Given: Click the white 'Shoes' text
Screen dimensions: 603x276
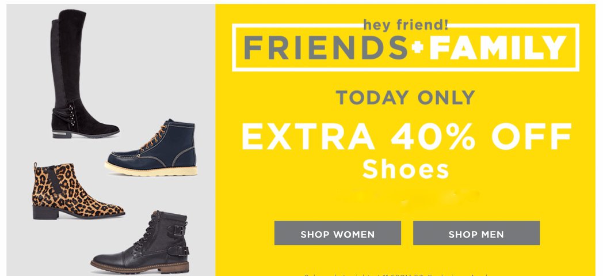Looking at the screenshot, I should 405,169.
